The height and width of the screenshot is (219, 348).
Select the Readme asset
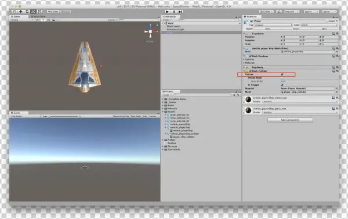tap(172, 143)
